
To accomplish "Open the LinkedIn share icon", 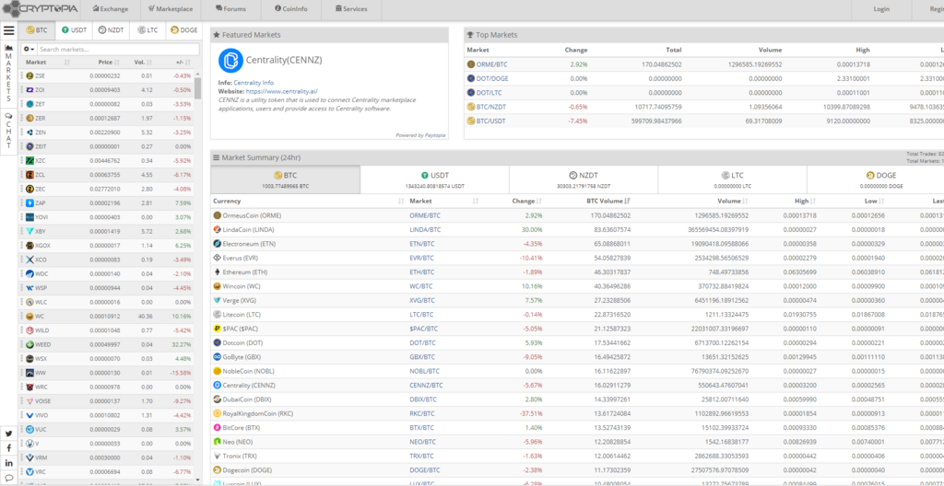I will coord(9,463).
